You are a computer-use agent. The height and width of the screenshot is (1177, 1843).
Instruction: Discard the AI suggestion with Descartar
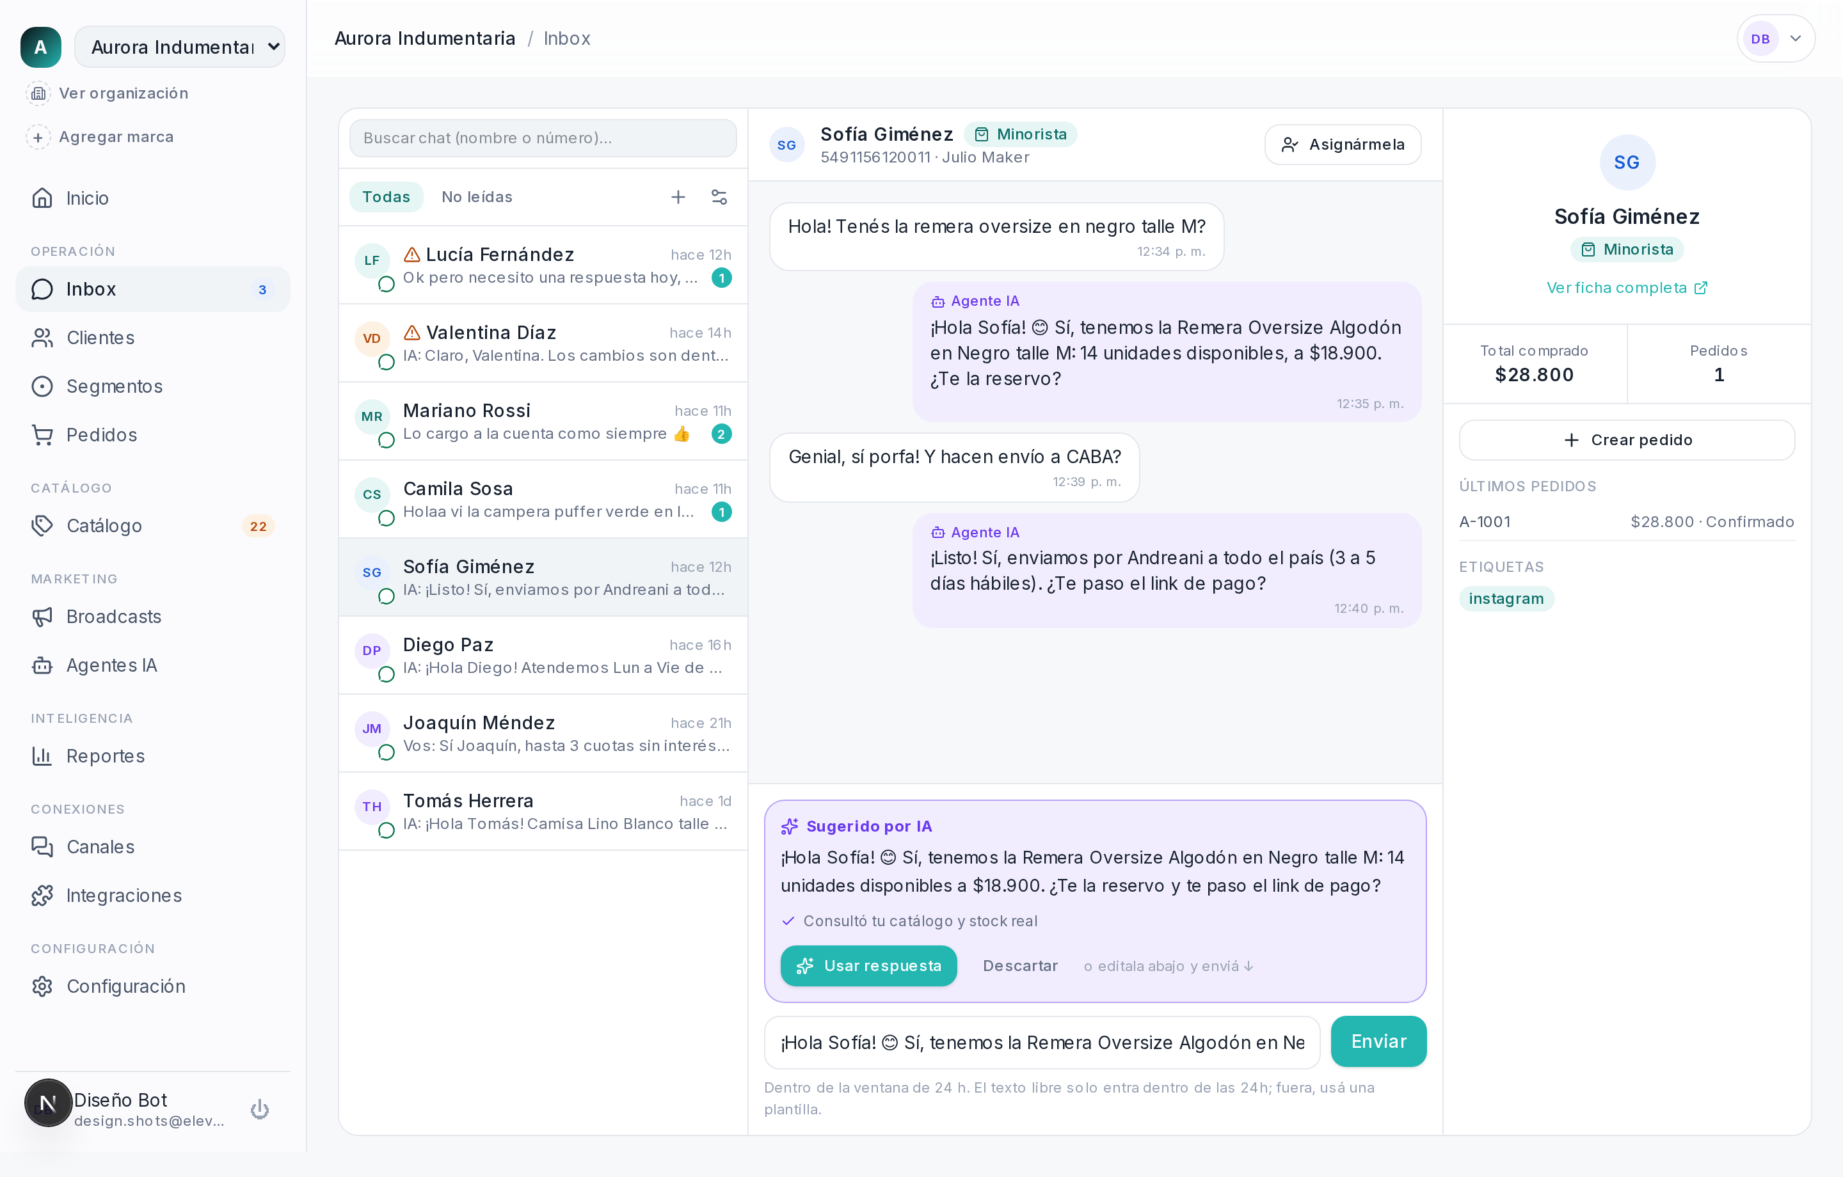click(x=1020, y=966)
